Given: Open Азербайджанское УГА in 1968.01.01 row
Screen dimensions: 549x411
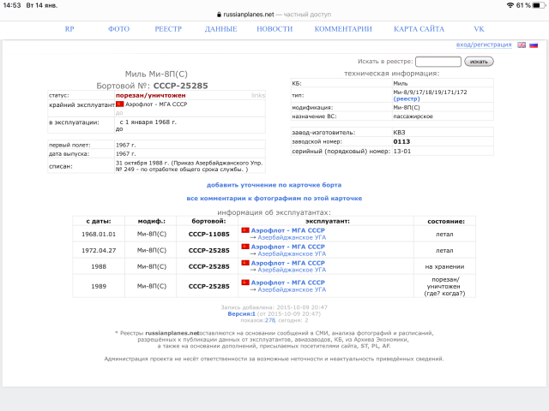Looking at the screenshot, I should tap(292, 238).
